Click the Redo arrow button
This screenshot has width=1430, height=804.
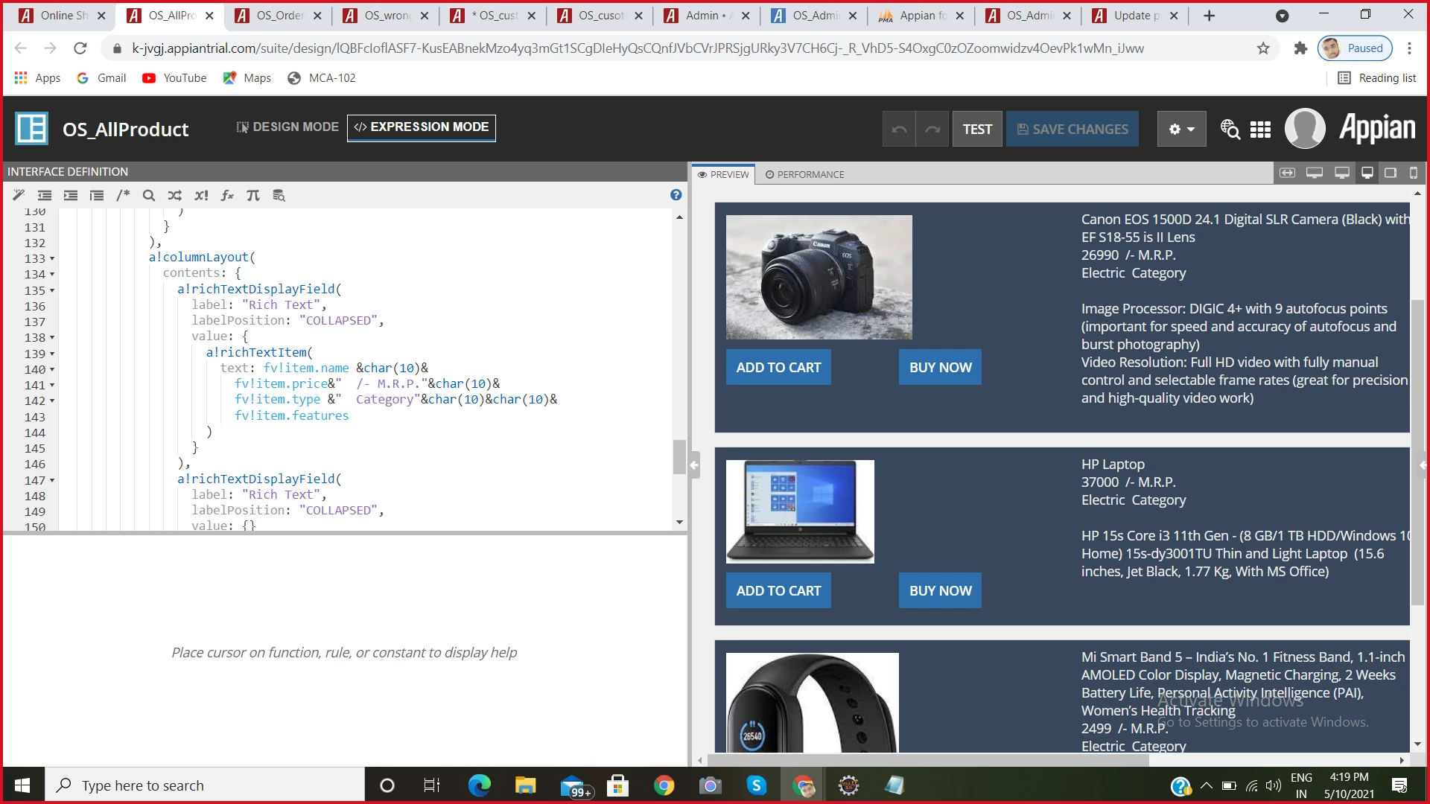tap(932, 129)
